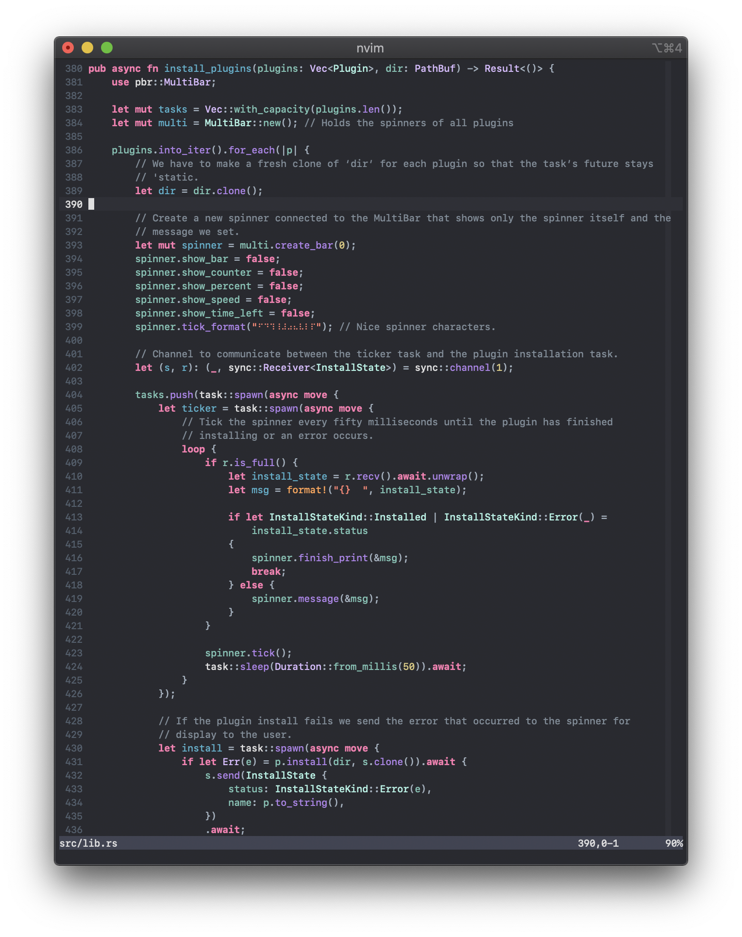Click the 'format!' macro on line 411
This screenshot has width=742, height=937.
(x=307, y=490)
